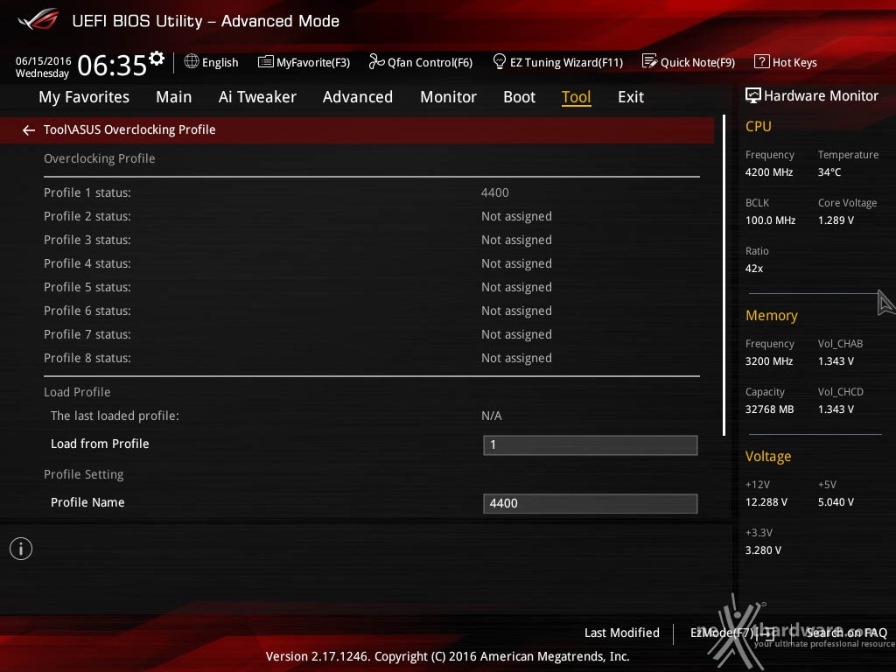
Task: Click 'The last loaded profile:' label
Action: 115,416
